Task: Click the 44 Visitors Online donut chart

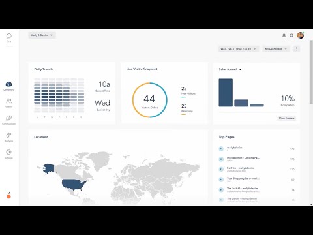Action: click(x=149, y=100)
